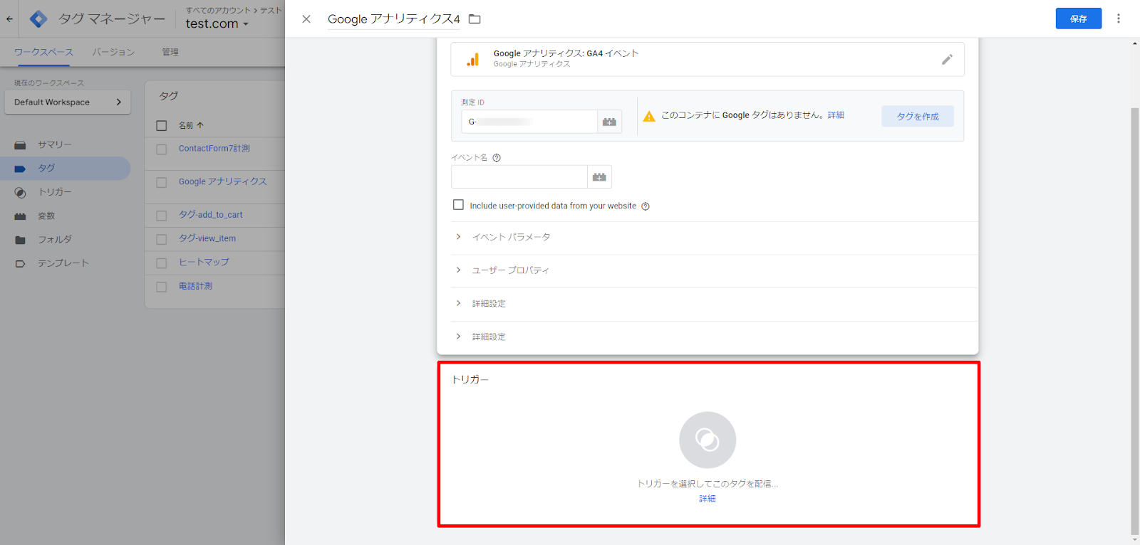The width and height of the screenshot is (1140, 545).
Task: Open 変数 in the sidebar
Action: click(x=65, y=216)
